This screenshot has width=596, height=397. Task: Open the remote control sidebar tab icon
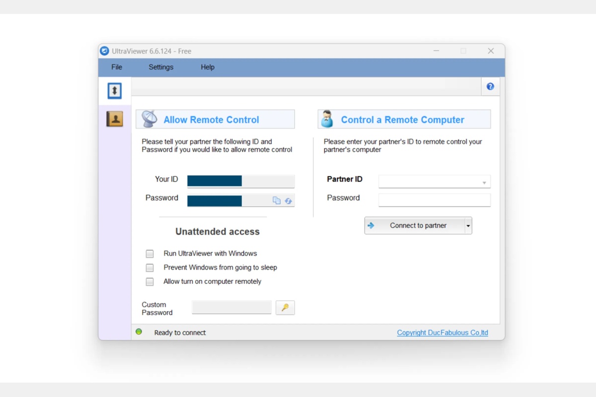pyautogui.click(x=115, y=91)
